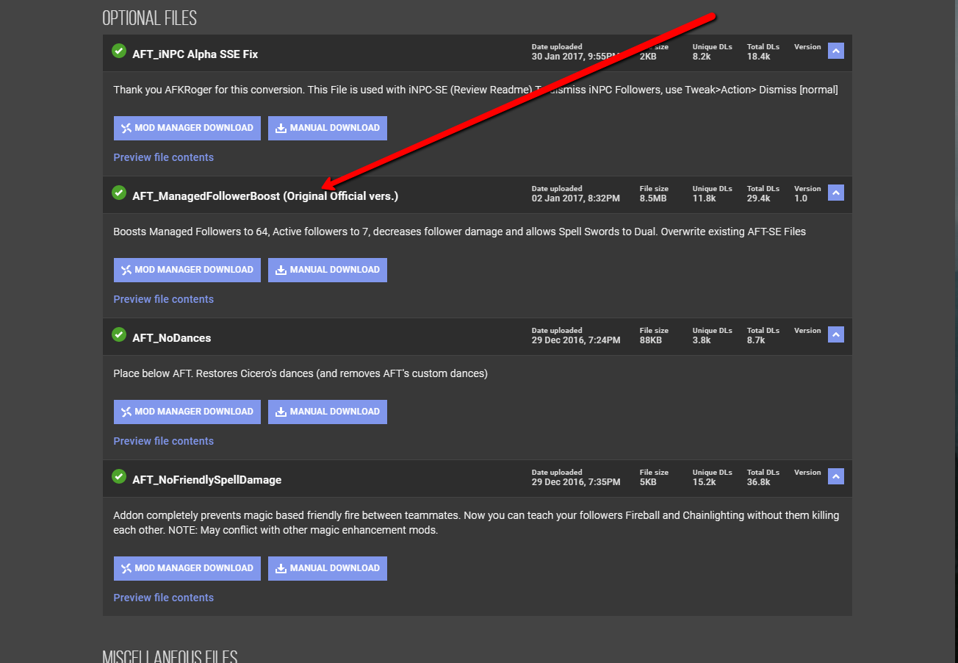This screenshot has height=663, width=958.
Task: Preview file contents of AFT_NoDances
Action: click(163, 441)
